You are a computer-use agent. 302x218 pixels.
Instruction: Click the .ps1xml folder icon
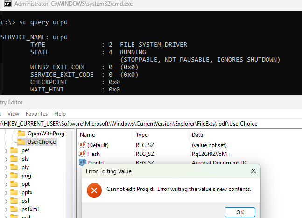[x=14, y=209]
